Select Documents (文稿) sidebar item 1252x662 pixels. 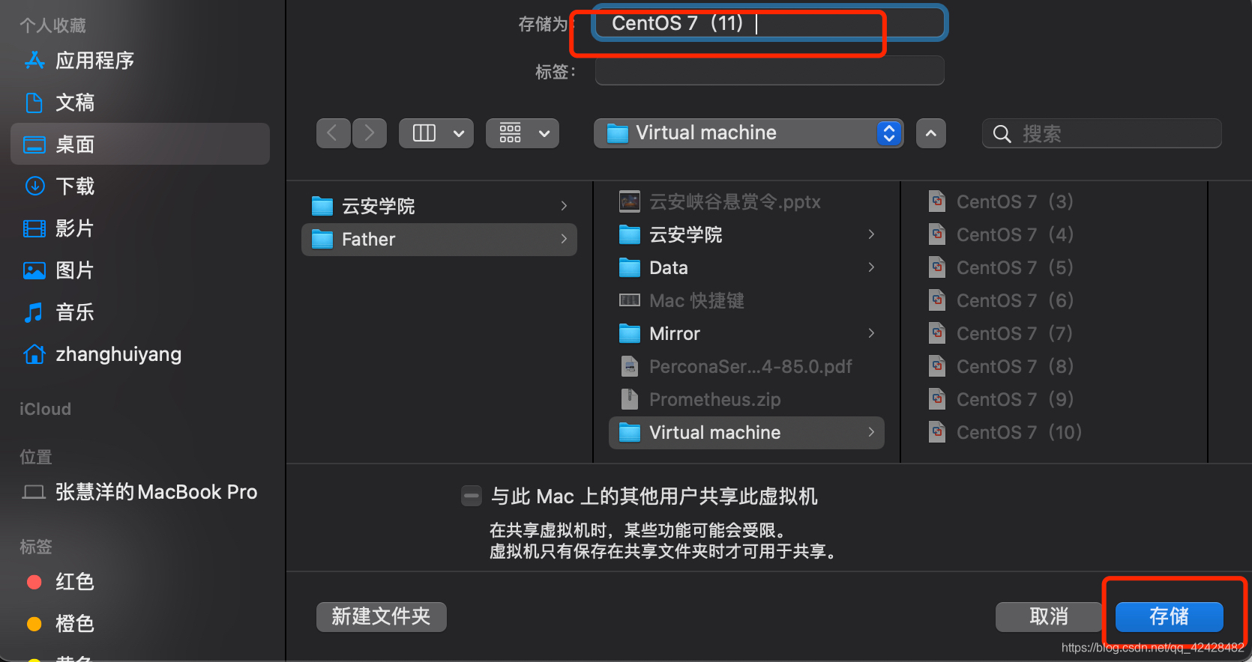tap(139, 103)
